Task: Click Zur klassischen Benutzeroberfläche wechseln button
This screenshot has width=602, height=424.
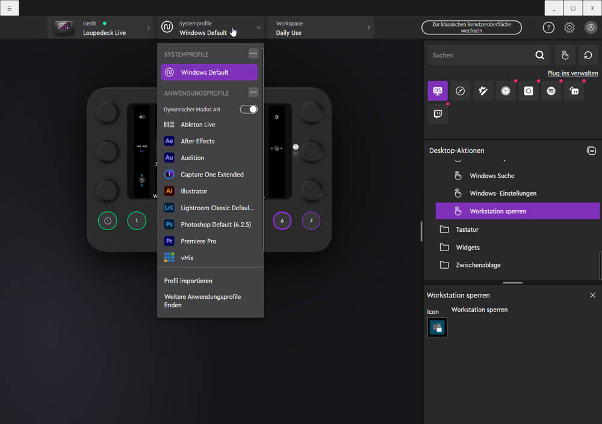Action: [x=471, y=28]
